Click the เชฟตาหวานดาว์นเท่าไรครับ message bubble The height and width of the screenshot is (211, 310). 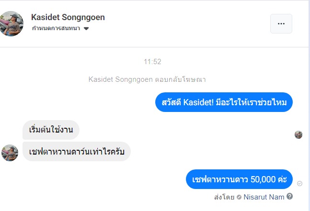pos(77,151)
